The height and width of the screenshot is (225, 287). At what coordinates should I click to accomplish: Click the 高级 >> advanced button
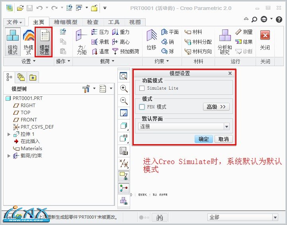[x=216, y=107]
